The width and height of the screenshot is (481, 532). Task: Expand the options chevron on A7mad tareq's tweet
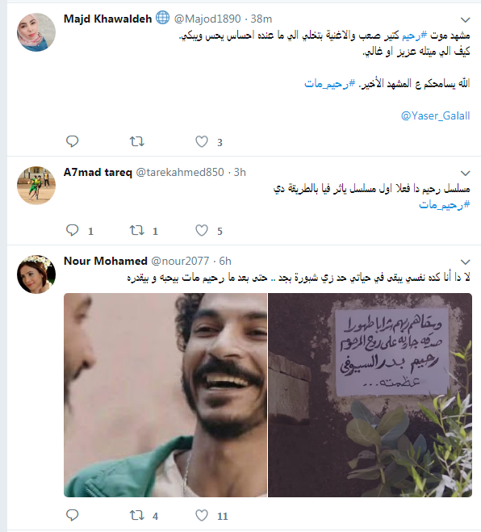[x=466, y=173]
